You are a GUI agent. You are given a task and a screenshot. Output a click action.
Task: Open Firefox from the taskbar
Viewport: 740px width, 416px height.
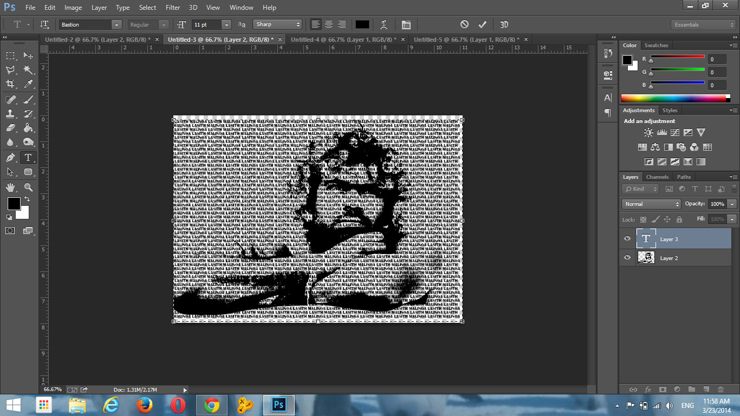pyautogui.click(x=144, y=405)
